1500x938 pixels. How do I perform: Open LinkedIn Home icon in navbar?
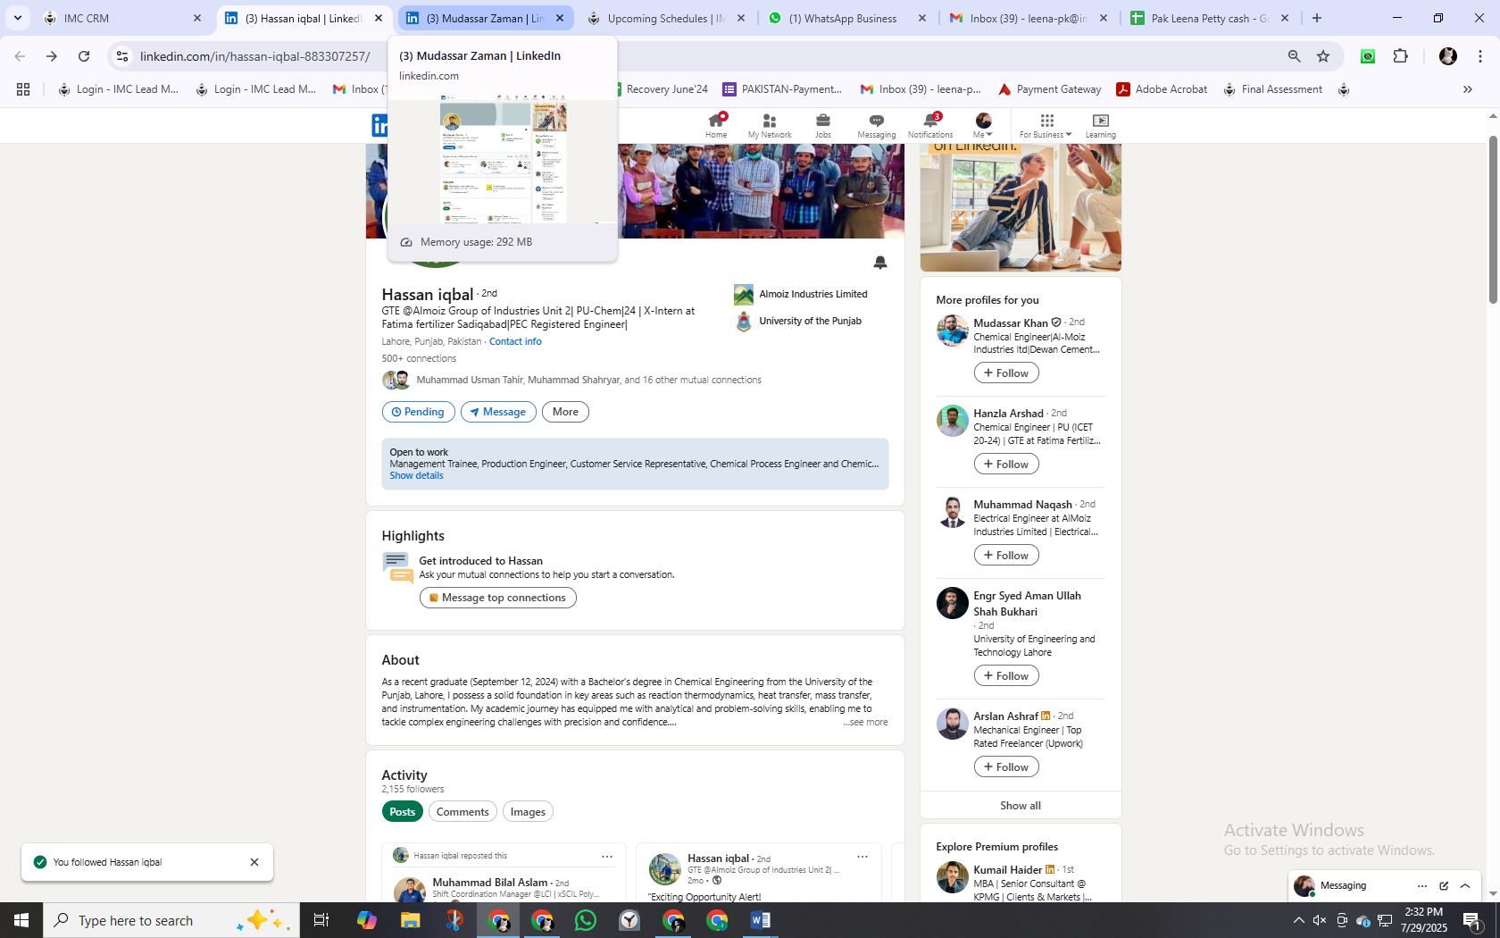716,125
